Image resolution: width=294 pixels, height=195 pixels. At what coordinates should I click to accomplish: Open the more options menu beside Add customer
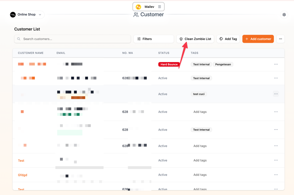point(281,39)
